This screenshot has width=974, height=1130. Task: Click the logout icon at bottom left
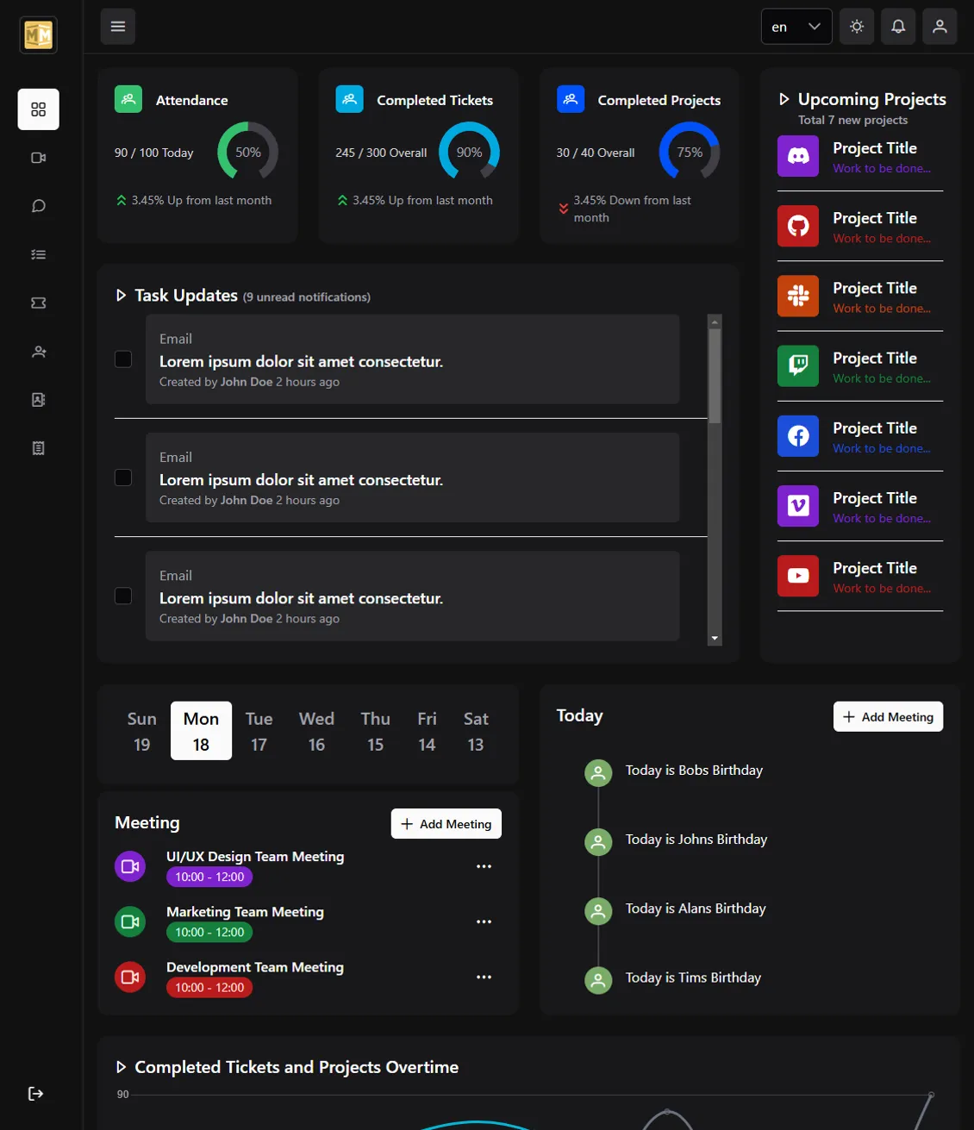pyautogui.click(x=36, y=1093)
